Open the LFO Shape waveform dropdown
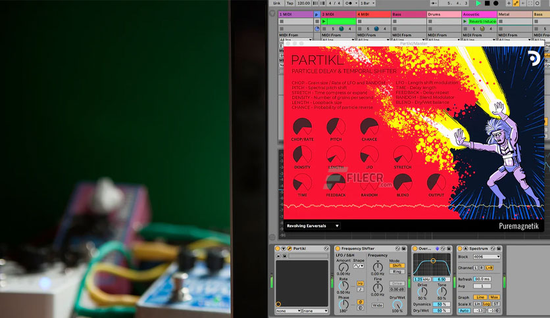Viewport: 550px width, 318px height. coord(359,266)
